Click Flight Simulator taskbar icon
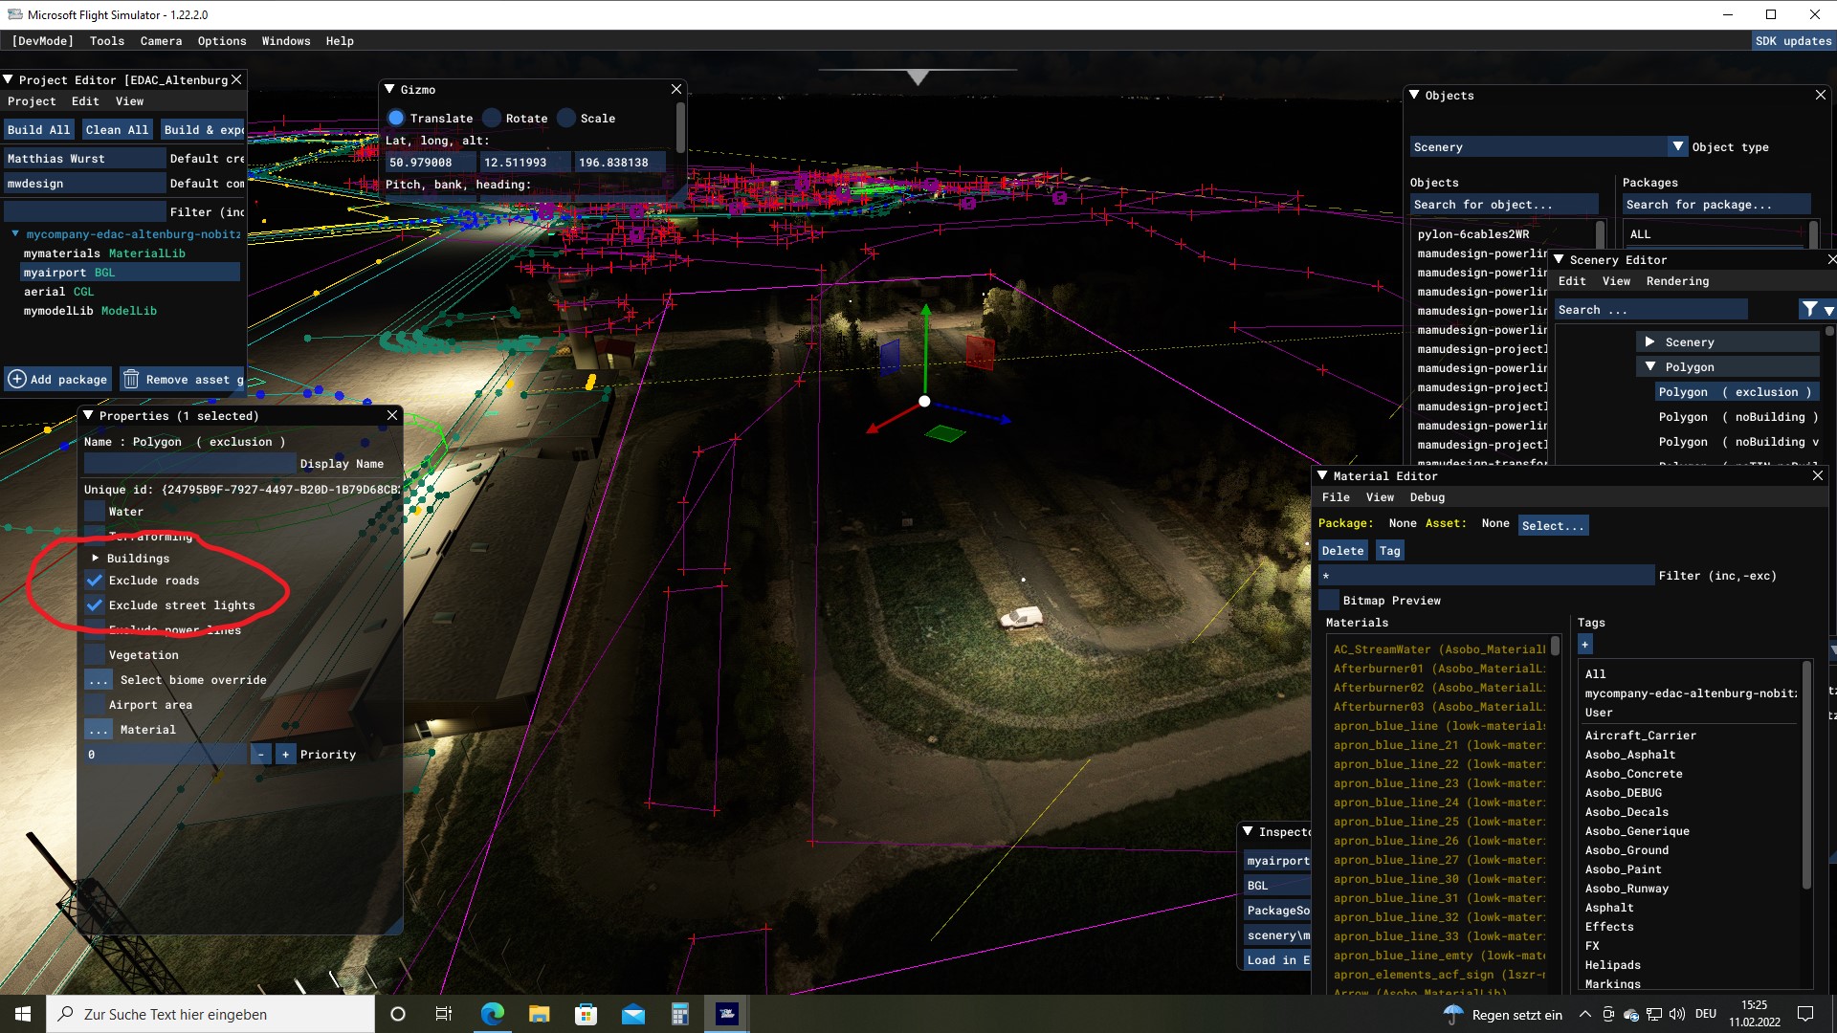This screenshot has width=1837, height=1033. pyautogui.click(x=727, y=1014)
